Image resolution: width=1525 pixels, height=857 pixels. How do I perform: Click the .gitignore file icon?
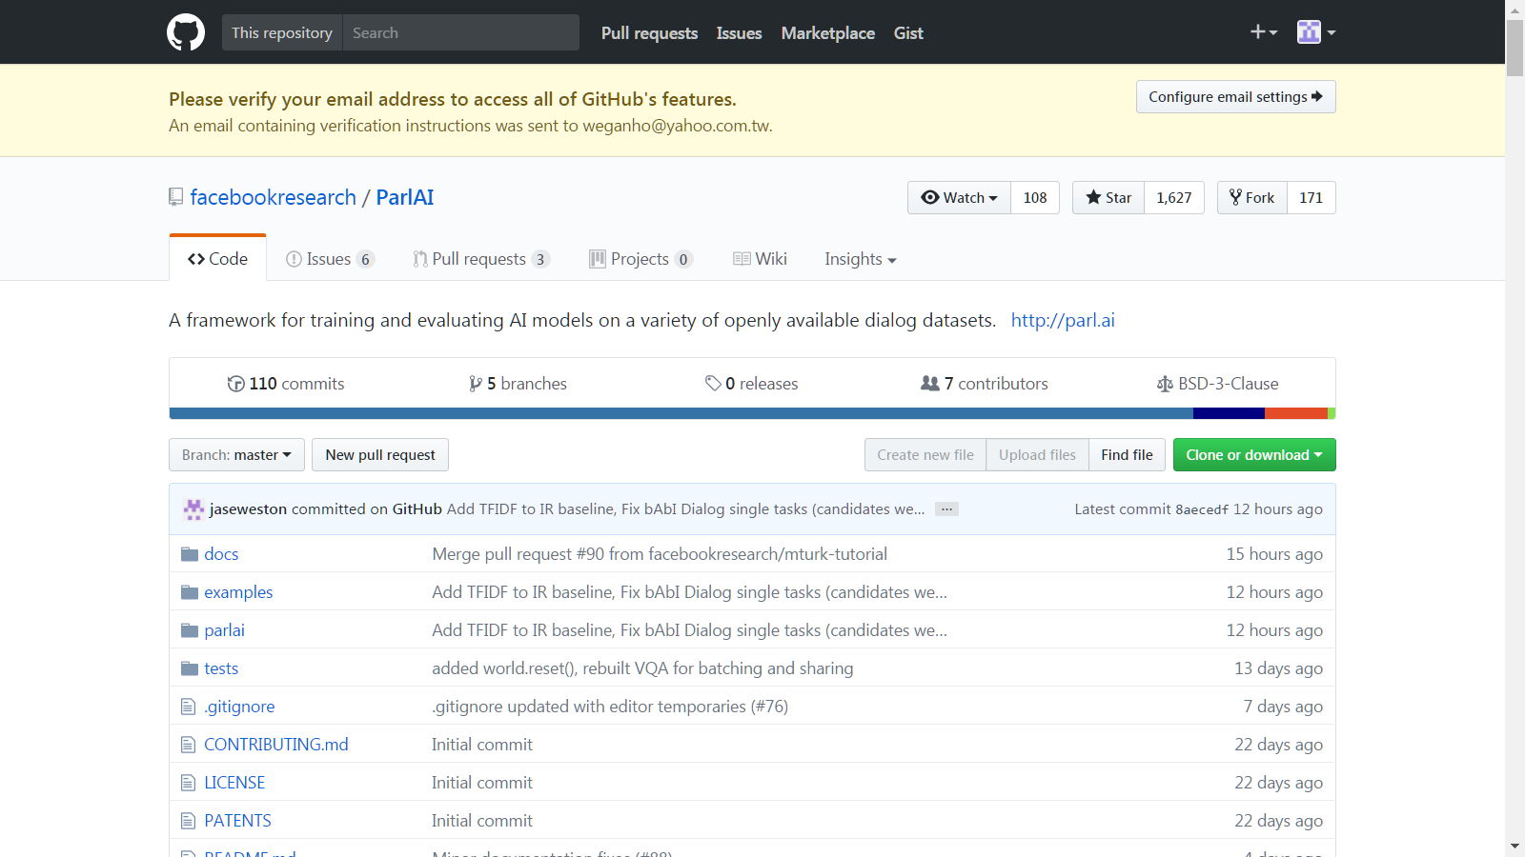point(188,707)
